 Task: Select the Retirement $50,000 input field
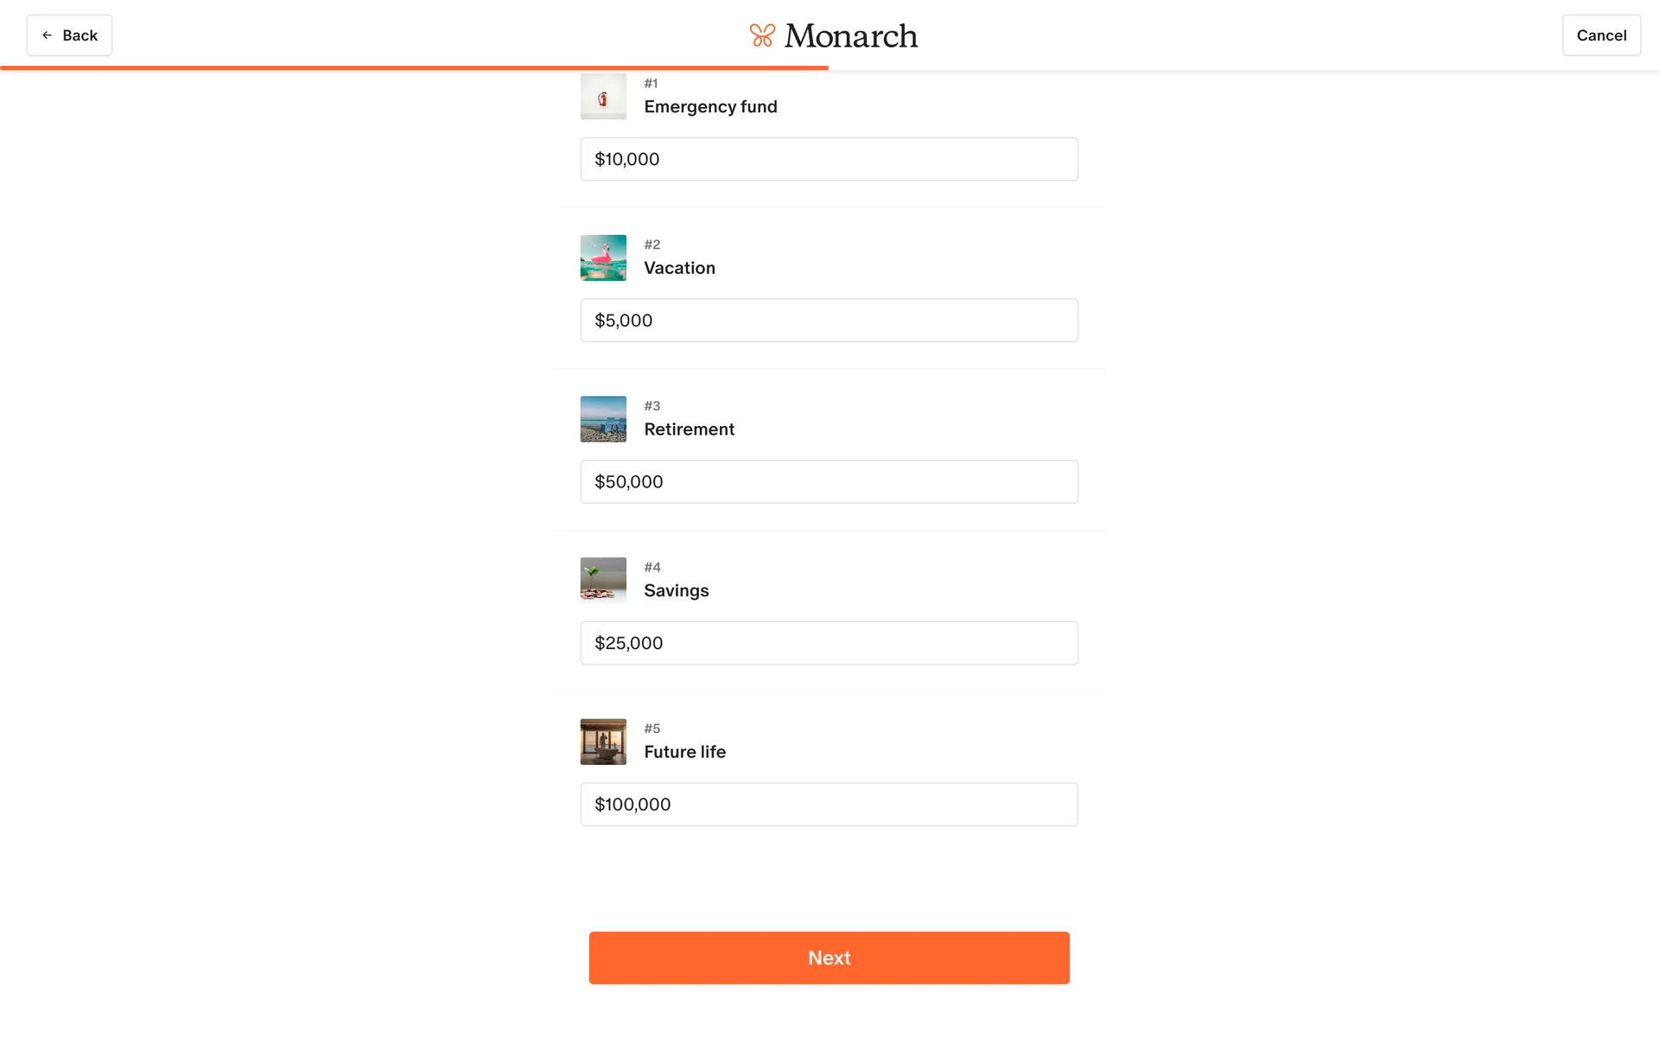click(829, 481)
